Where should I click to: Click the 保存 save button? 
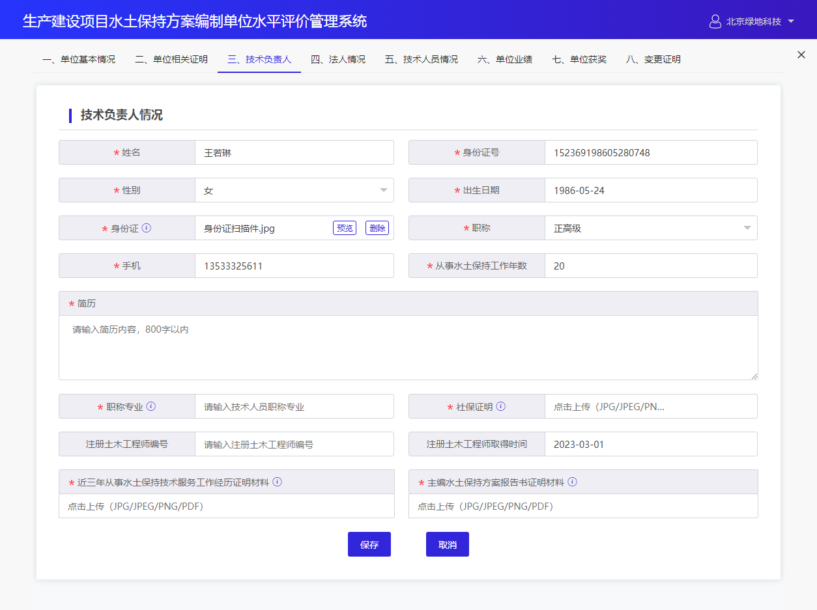pyautogui.click(x=369, y=544)
